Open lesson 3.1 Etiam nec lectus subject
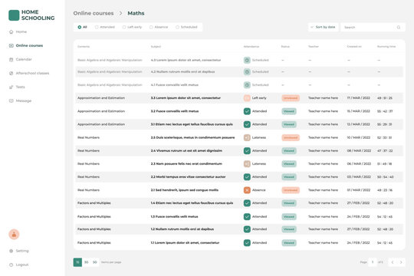 click(192, 124)
